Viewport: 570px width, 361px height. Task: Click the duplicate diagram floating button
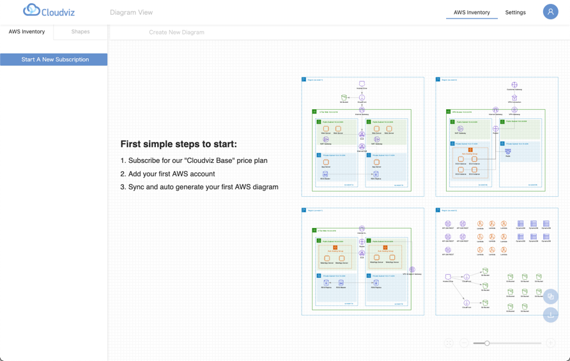tap(550, 296)
